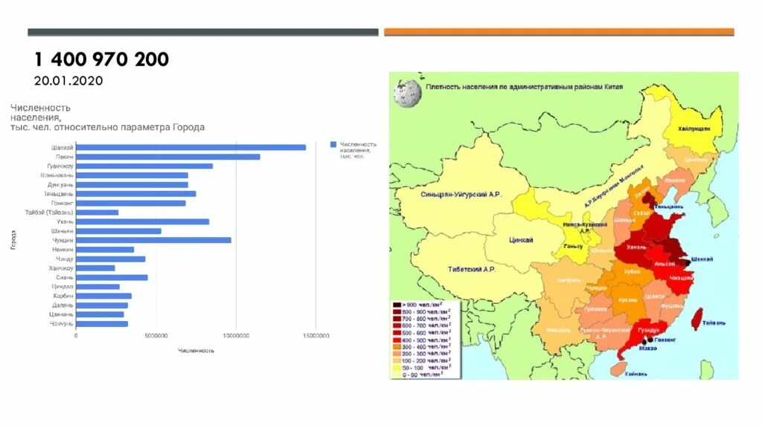Image resolution: width=762 pixels, height=428 pixels.
Task: Click the 'Хэйлунцзян' map label
Action: coord(694,129)
